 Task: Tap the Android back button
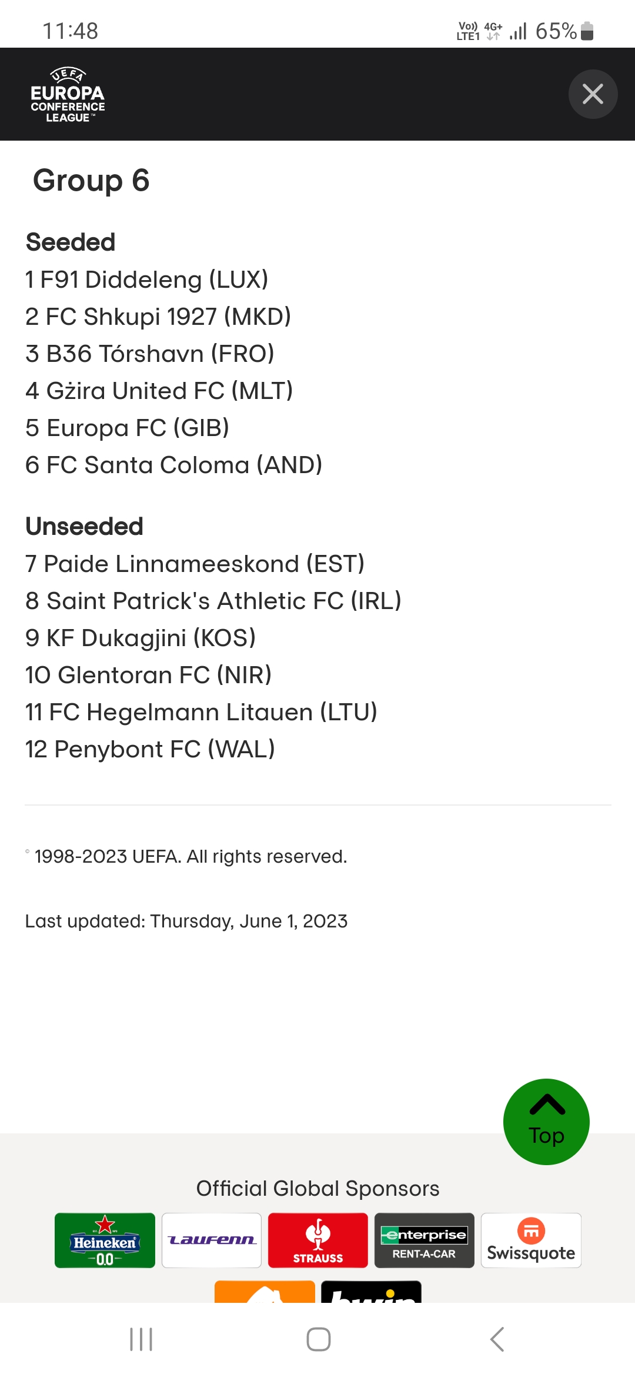pos(497,1339)
